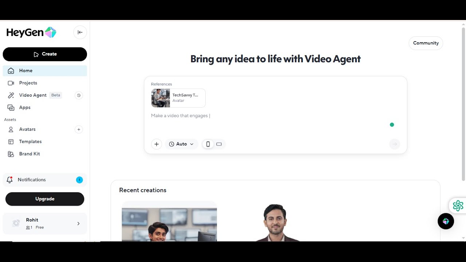Click the Beta badge next to Video Agent
Screen dimensions: 466x262
click(56, 95)
